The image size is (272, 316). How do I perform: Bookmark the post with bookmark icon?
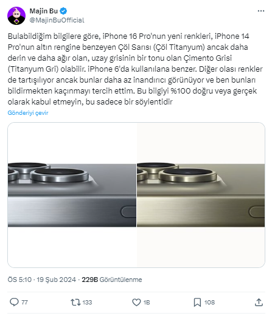pos(197,303)
